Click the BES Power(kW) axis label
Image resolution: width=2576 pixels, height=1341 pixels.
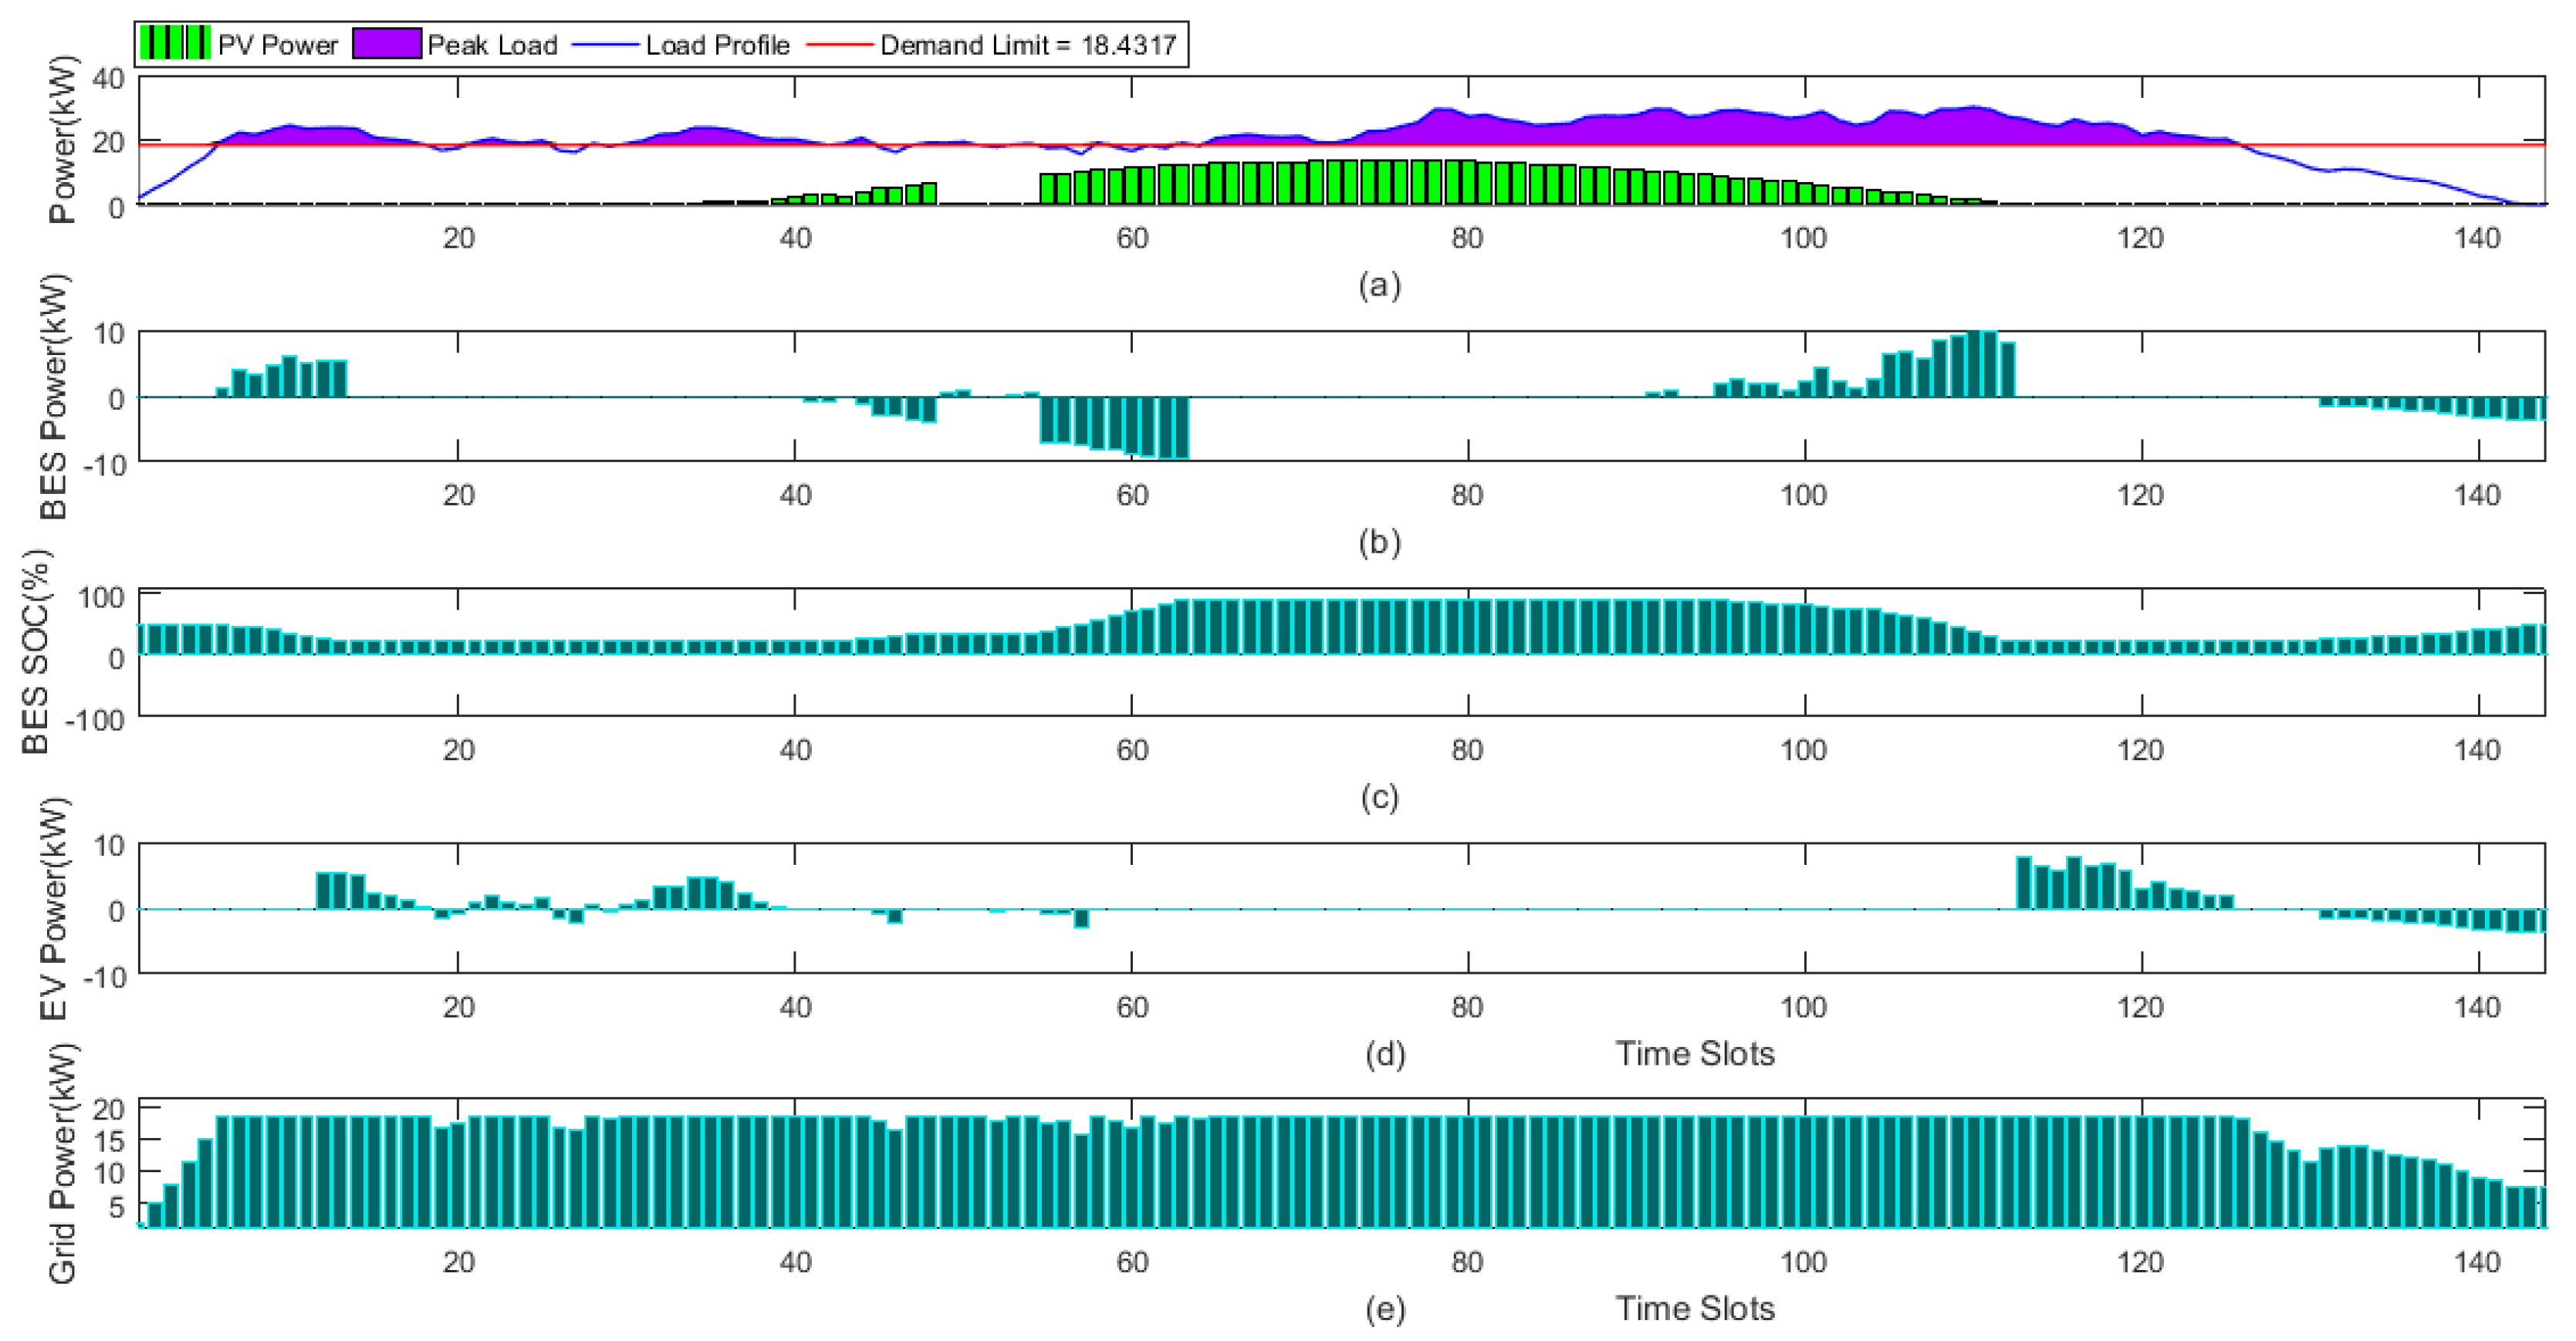pos(53,396)
